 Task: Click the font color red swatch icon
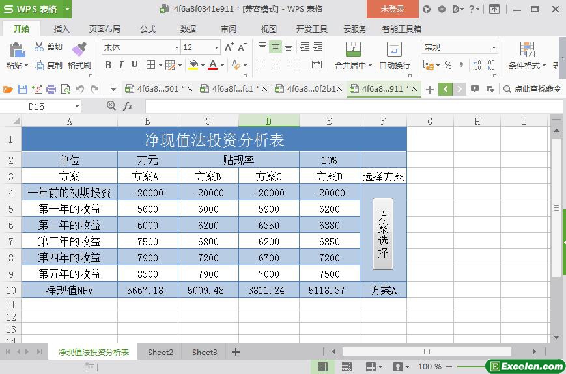pyautogui.click(x=212, y=65)
